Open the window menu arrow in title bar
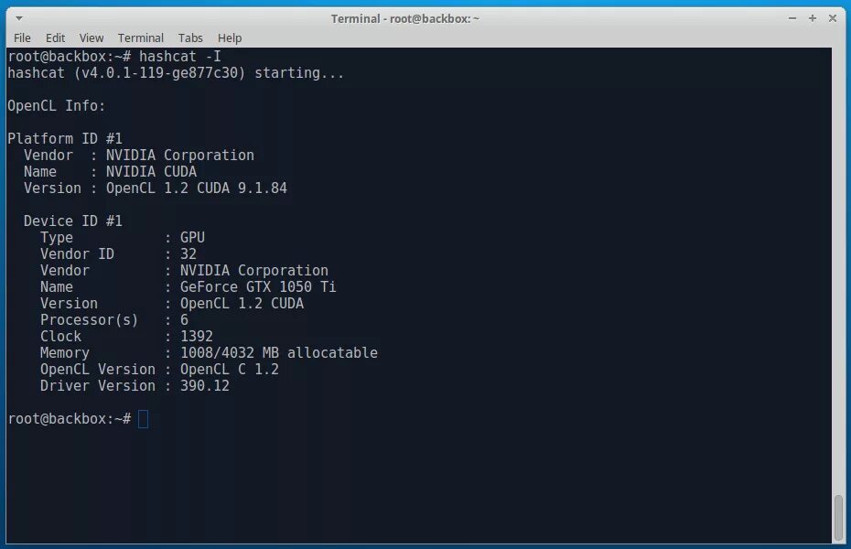The width and height of the screenshot is (851, 549). (x=19, y=18)
